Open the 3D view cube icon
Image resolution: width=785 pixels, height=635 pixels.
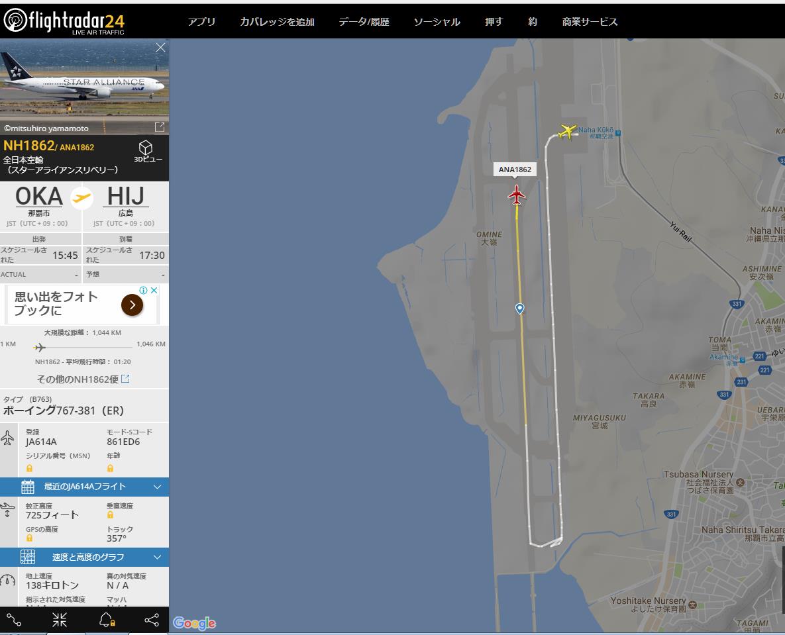[x=146, y=148]
